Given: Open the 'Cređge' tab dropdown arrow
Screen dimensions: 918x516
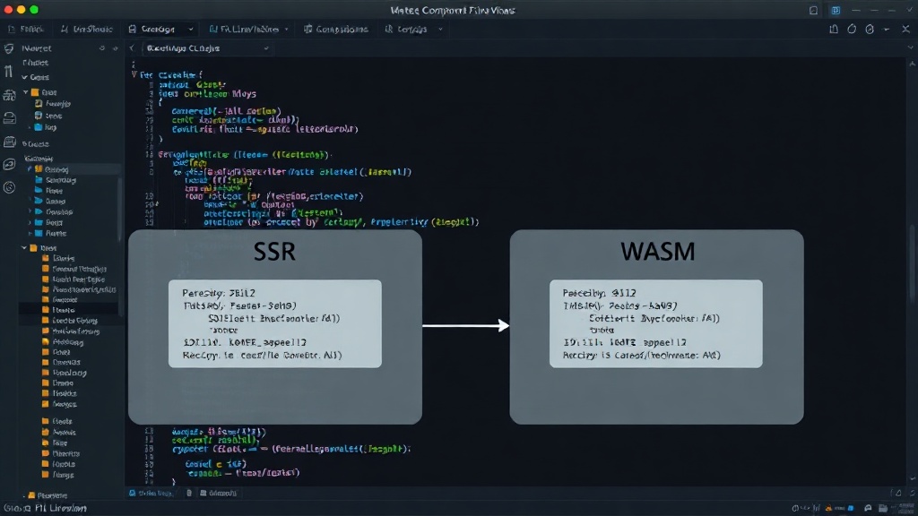Looking at the screenshot, I should (x=190, y=29).
